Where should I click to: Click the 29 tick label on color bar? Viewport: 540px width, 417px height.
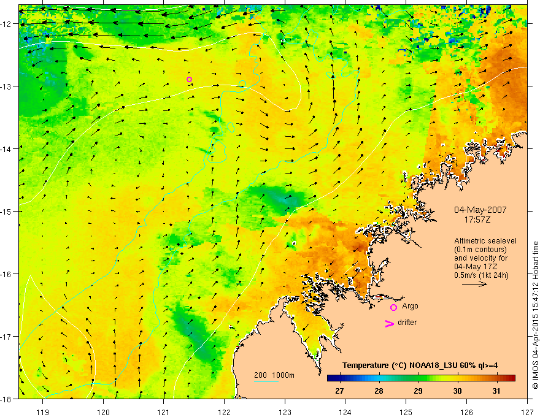tap(418, 391)
